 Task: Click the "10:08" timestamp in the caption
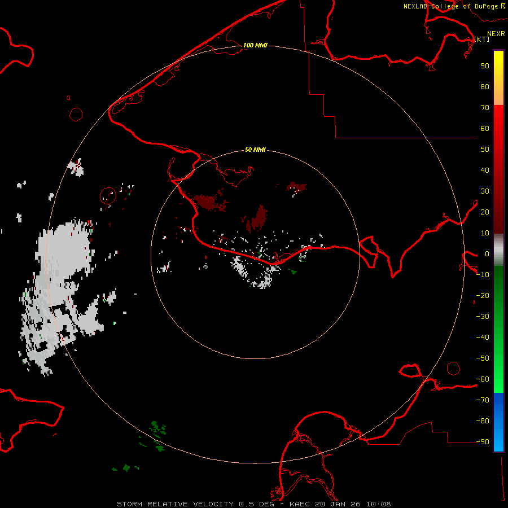[x=379, y=504]
